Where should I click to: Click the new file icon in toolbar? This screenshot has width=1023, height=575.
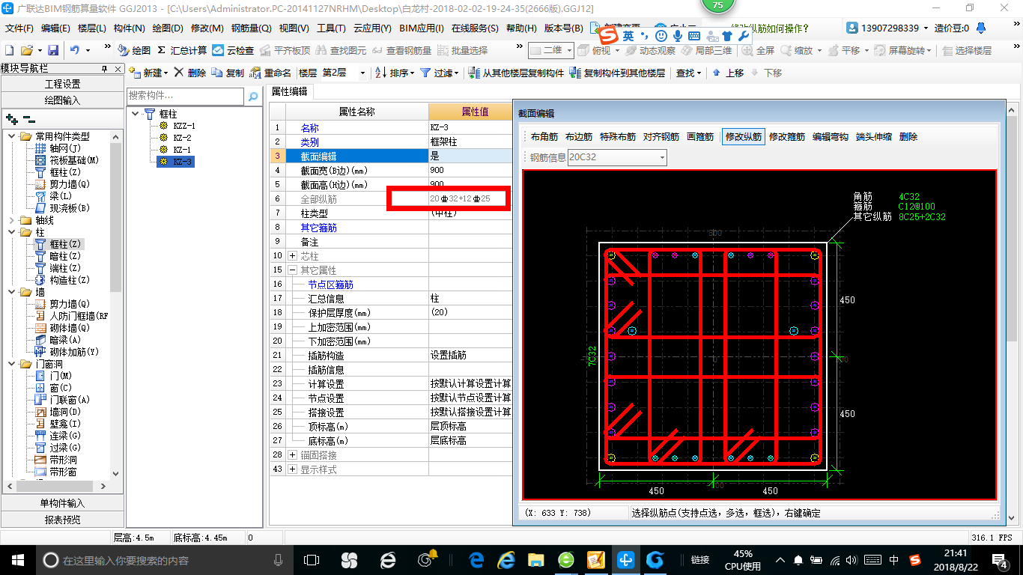9,50
